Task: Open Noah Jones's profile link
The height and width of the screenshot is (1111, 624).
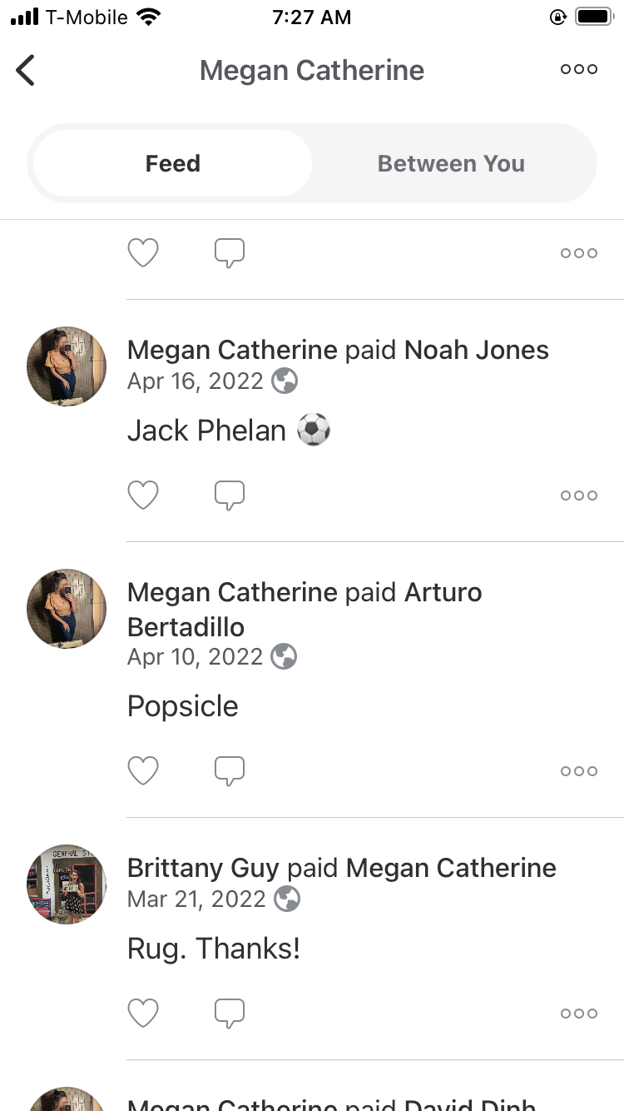Action: tap(476, 350)
